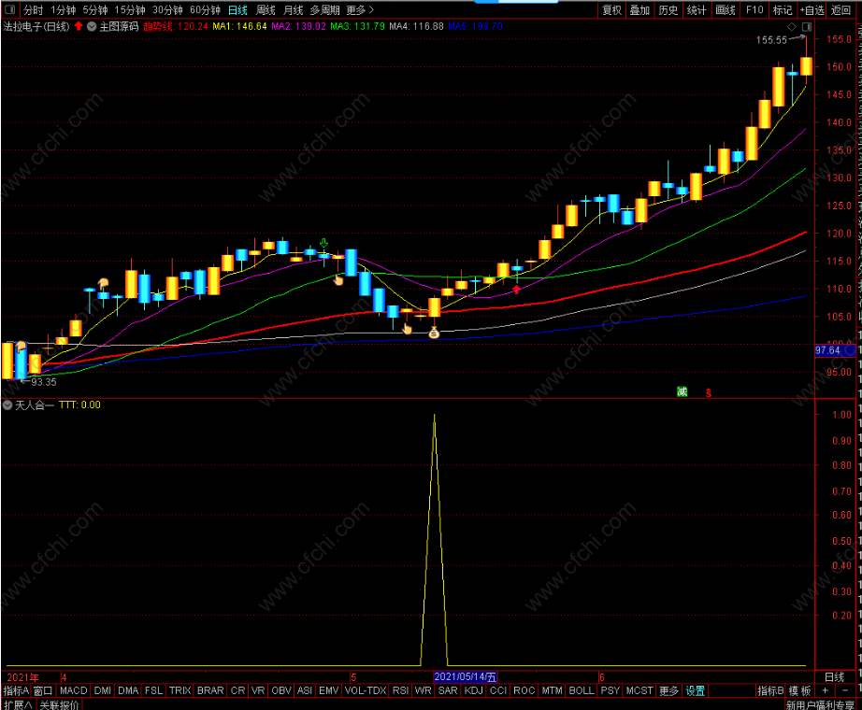
Task: Click the 155.55 high price label
Action: click(772, 40)
